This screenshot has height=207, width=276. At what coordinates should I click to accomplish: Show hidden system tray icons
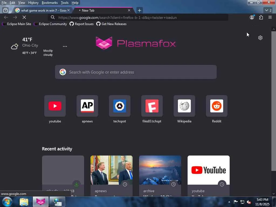point(229,202)
